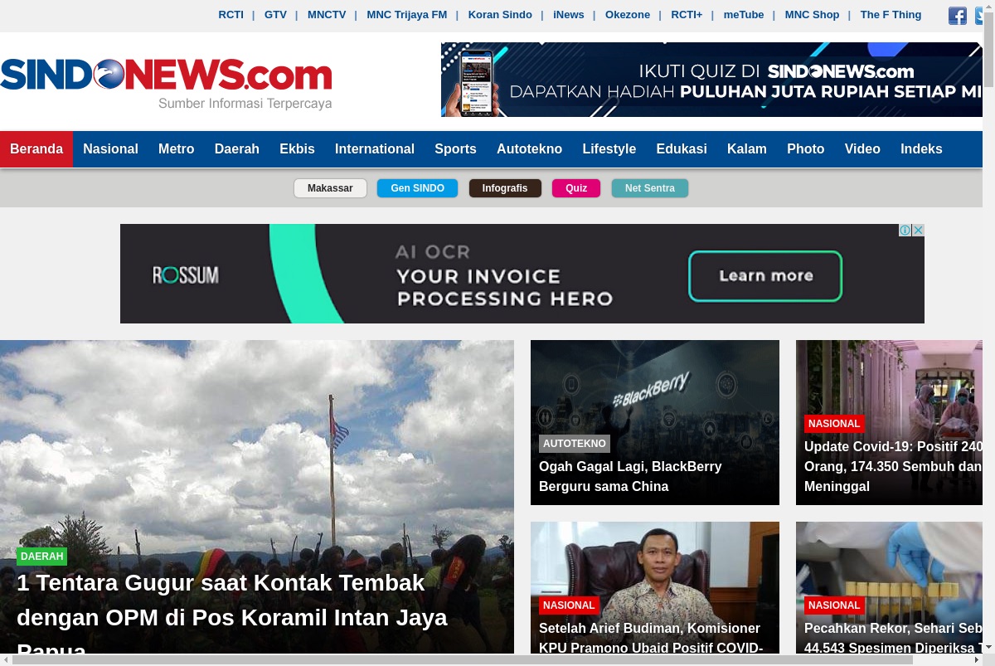This screenshot has height=666, width=995.
Task: Click the Makassar pill button
Action: [330, 188]
